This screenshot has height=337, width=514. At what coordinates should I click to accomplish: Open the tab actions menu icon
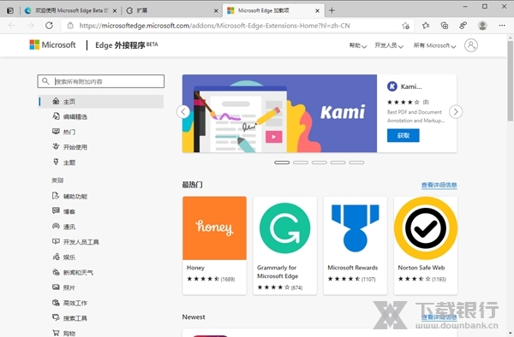point(10,11)
